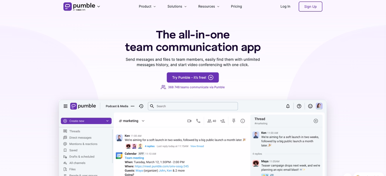Click the APP badge next to Calendar
This screenshot has height=176, width=386.
[141, 154]
